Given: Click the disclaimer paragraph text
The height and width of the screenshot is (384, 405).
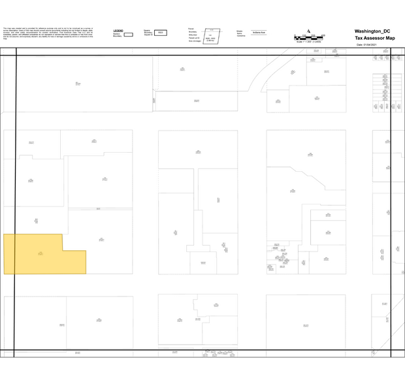Looking at the screenshot, I should 48,33.
